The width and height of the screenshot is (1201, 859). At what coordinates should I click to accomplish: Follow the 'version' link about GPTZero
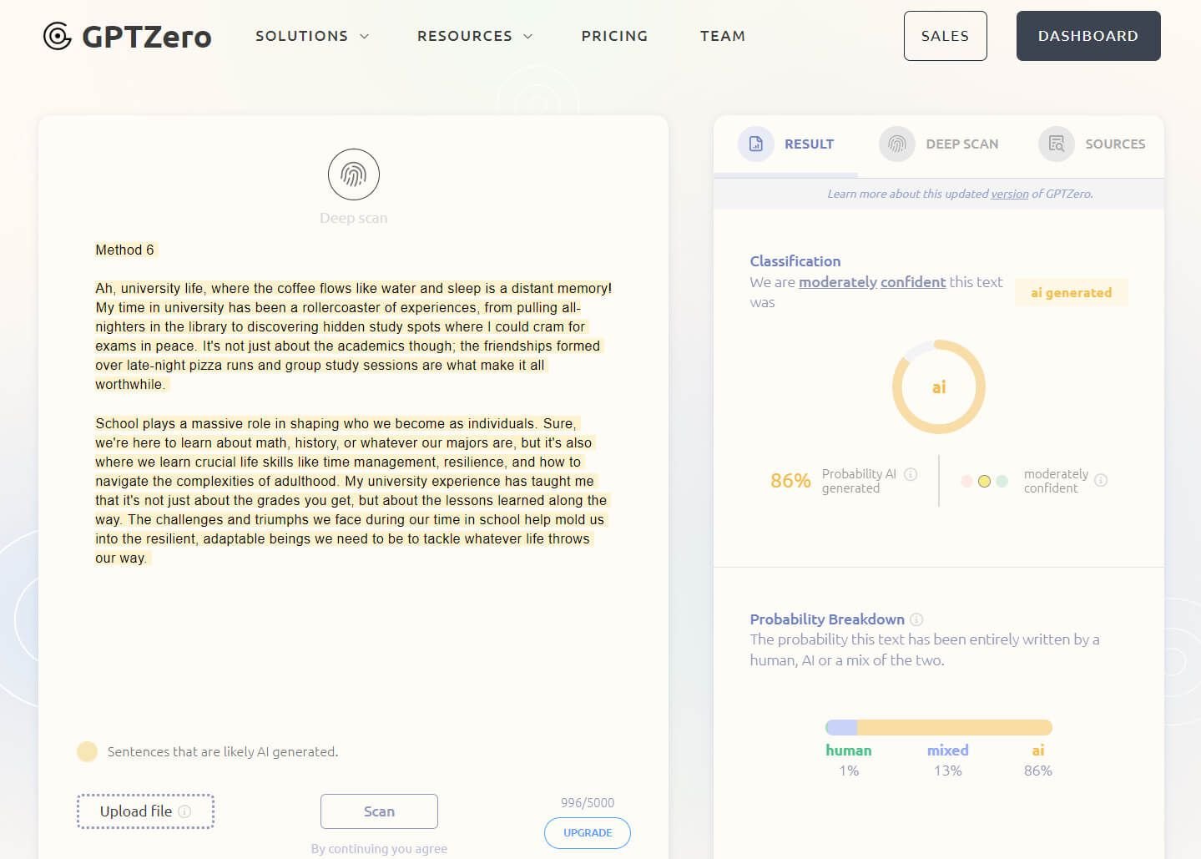[1009, 194]
